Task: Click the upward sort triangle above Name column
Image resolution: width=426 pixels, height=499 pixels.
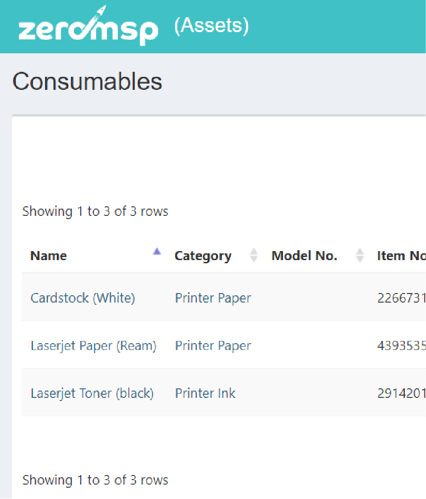Action: point(157,251)
